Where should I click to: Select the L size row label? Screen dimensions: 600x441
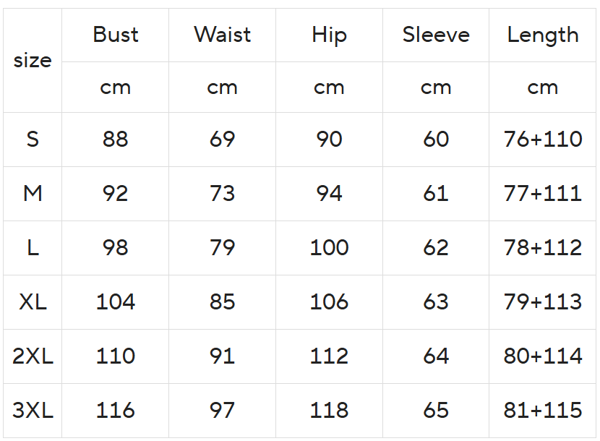click(x=33, y=247)
